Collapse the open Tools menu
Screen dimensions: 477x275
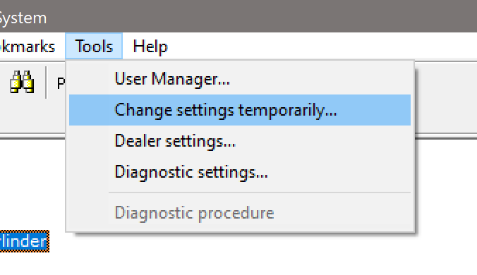(94, 47)
